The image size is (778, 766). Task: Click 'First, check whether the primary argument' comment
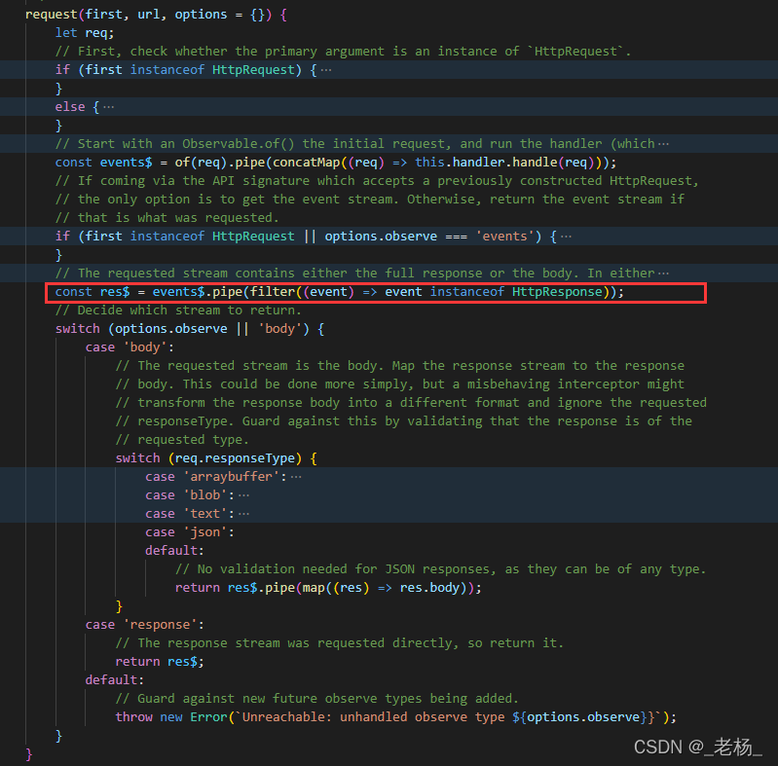pos(343,52)
